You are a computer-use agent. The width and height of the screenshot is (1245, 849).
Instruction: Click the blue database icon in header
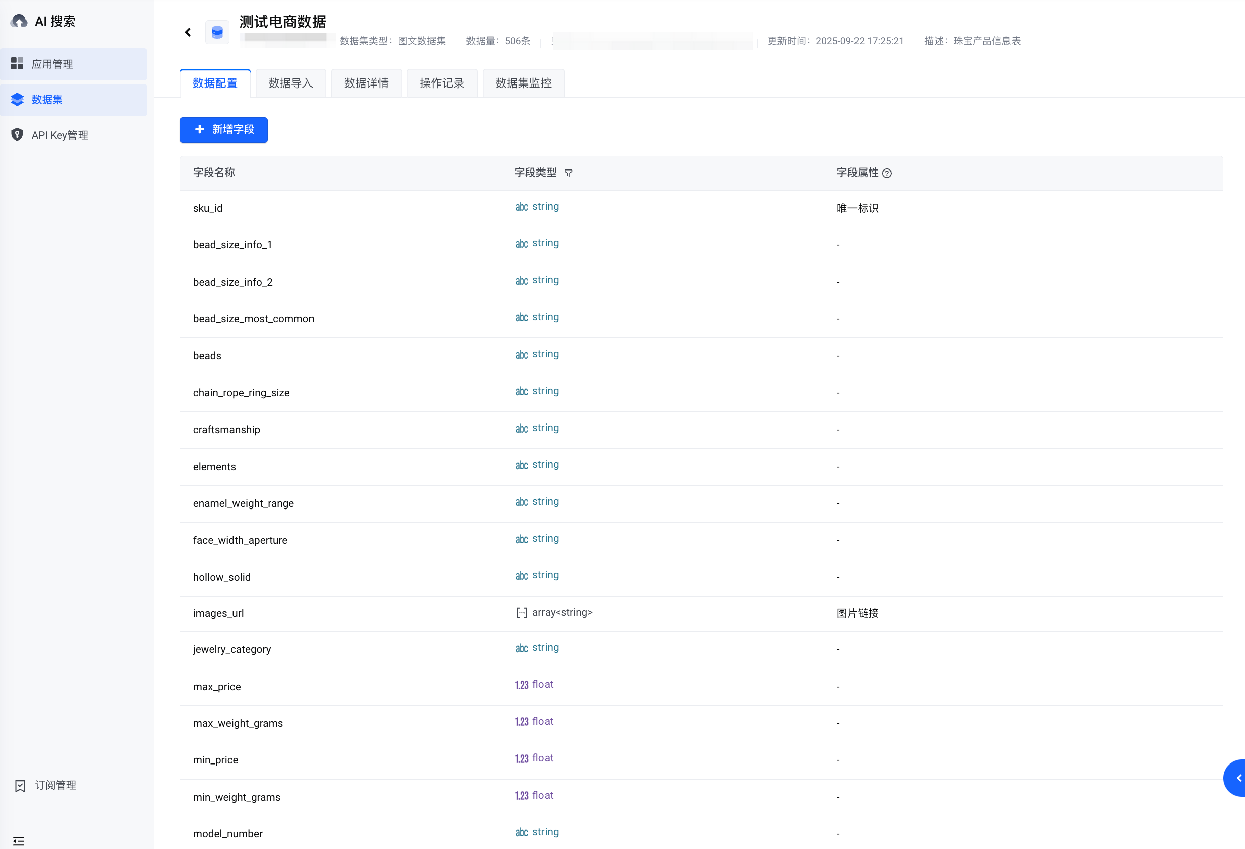click(217, 33)
